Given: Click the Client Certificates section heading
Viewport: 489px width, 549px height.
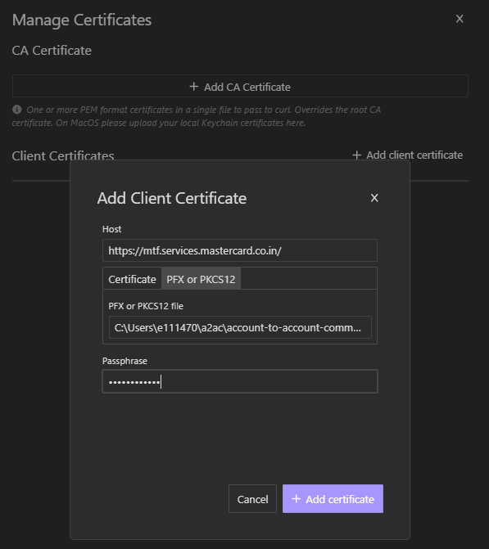Looking at the screenshot, I should click(x=63, y=155).
